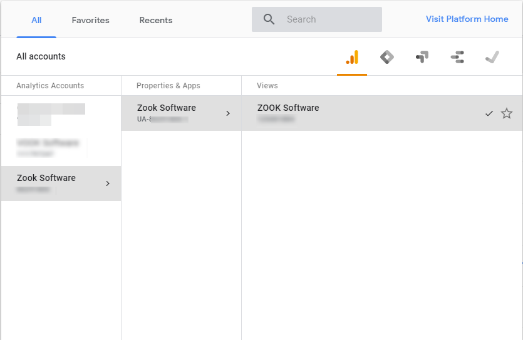Focus the Search input field
The height and width of the screenshot is (340, 523).
[316, 19]
